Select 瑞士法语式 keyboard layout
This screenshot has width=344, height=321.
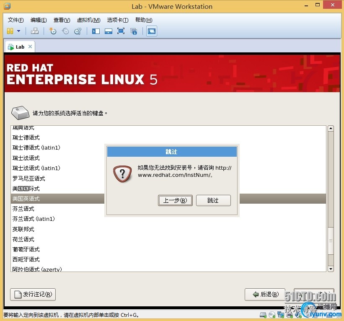(x=168, y=158)
